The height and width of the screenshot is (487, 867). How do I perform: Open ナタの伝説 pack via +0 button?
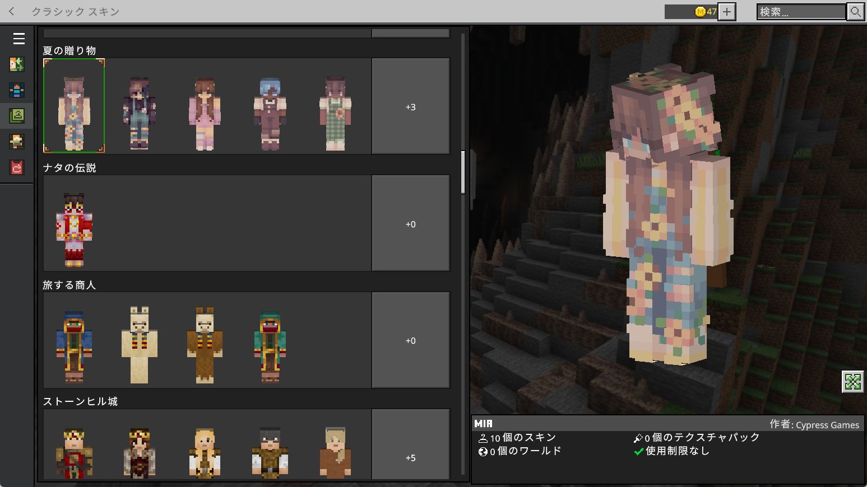(x=411, y=223)
